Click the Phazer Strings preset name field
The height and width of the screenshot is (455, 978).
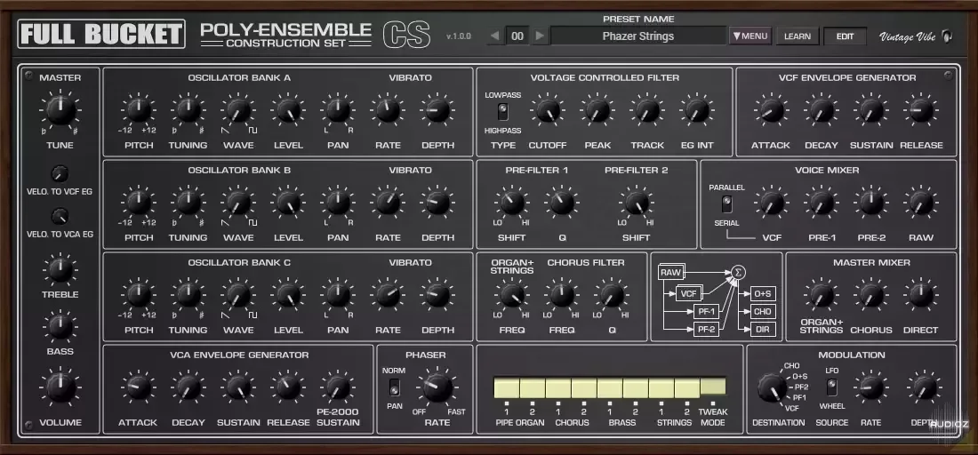click(x=638, y=36)
